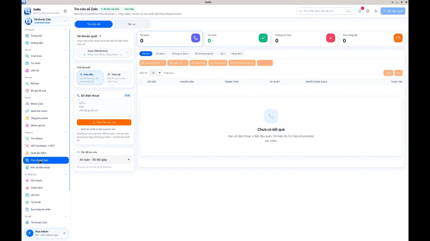This screenshot has width=430, height=241.
Task: Open Chat Zalo in the sidebar
Action: 46,56
